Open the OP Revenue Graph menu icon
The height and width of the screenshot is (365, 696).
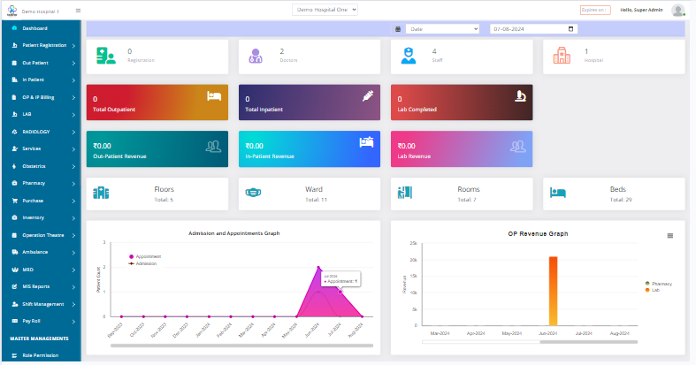pos(669,235)
